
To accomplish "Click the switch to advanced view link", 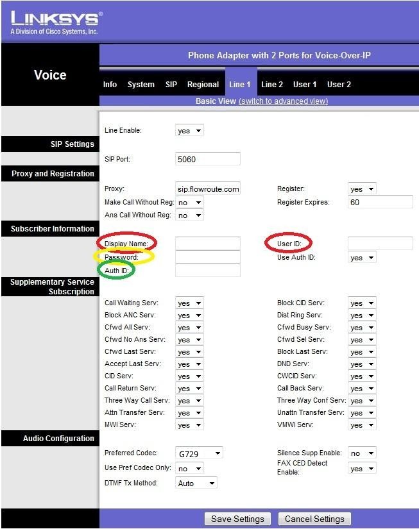I will 283,101.
